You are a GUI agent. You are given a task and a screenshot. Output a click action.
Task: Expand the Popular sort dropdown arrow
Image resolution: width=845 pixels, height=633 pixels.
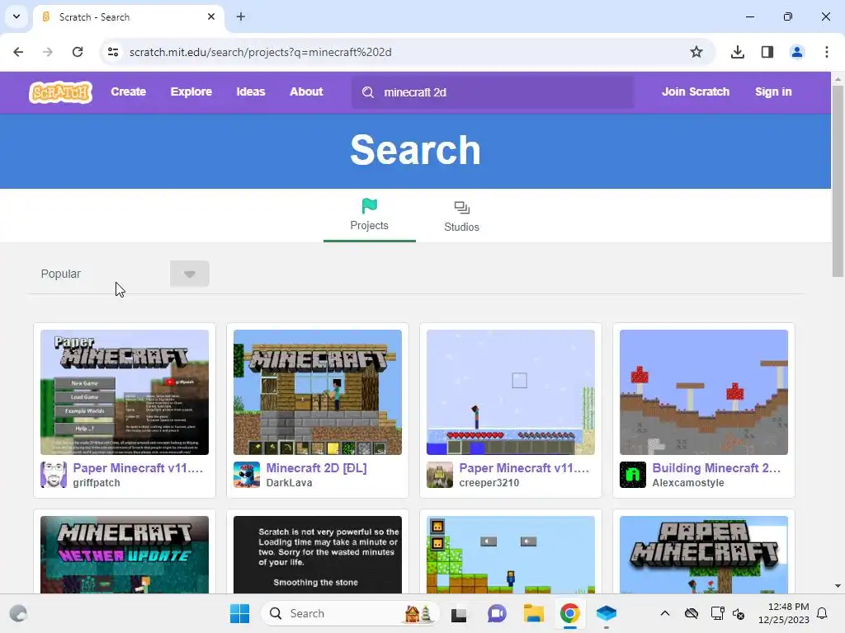point(189,274)
